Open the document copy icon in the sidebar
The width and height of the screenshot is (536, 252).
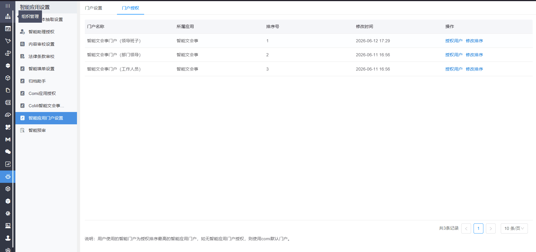point(8,90)
